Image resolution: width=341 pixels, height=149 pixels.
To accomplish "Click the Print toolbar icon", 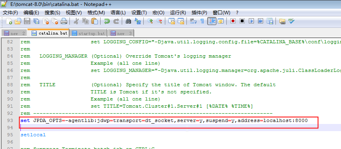I will pyautogui.click(x=64, y=21).
